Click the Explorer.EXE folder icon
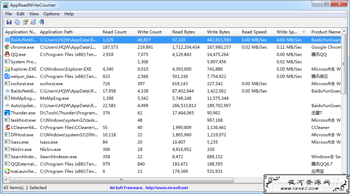This screenshot has width=350, height=194. pos(7,69)
